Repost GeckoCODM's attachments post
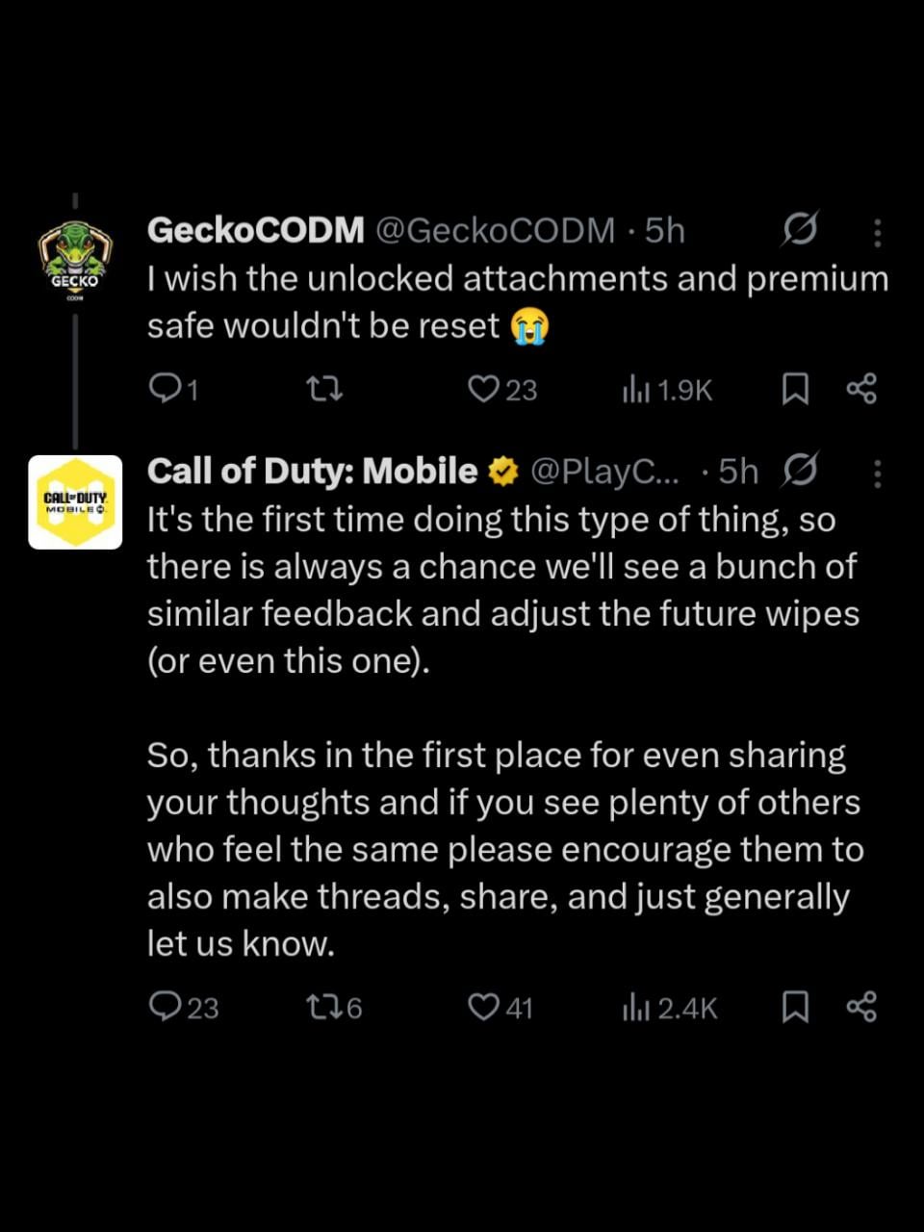924x1232 pixels. click(x=323, y=389)
